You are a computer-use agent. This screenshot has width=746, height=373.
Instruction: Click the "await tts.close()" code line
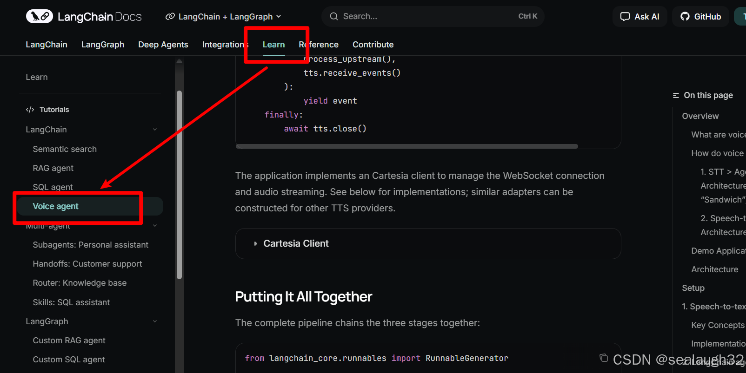[x=325, y=129]
